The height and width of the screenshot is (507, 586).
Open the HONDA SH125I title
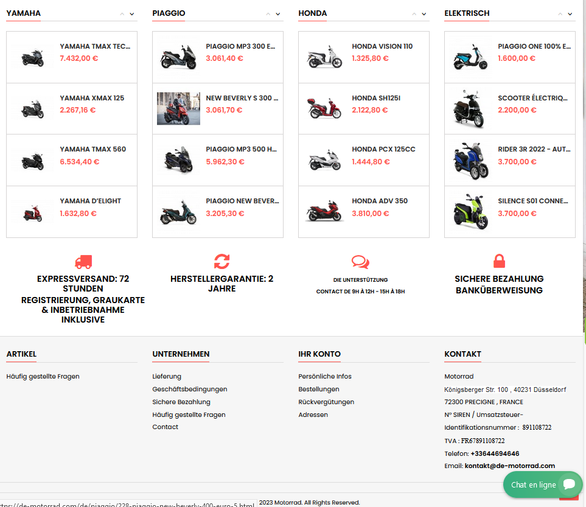[376, 98]
